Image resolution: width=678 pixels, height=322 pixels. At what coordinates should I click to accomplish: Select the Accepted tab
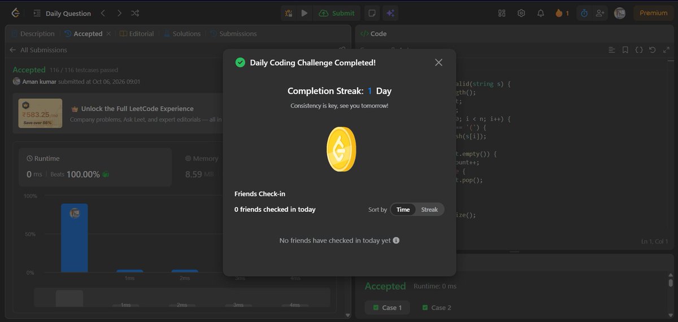(x=84, y=34)
